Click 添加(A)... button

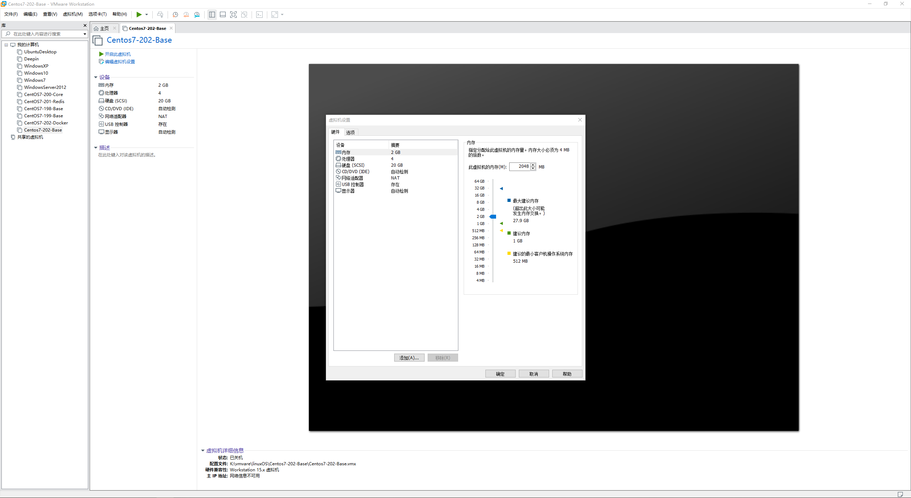pyautogui.click(x=409, y=358)
